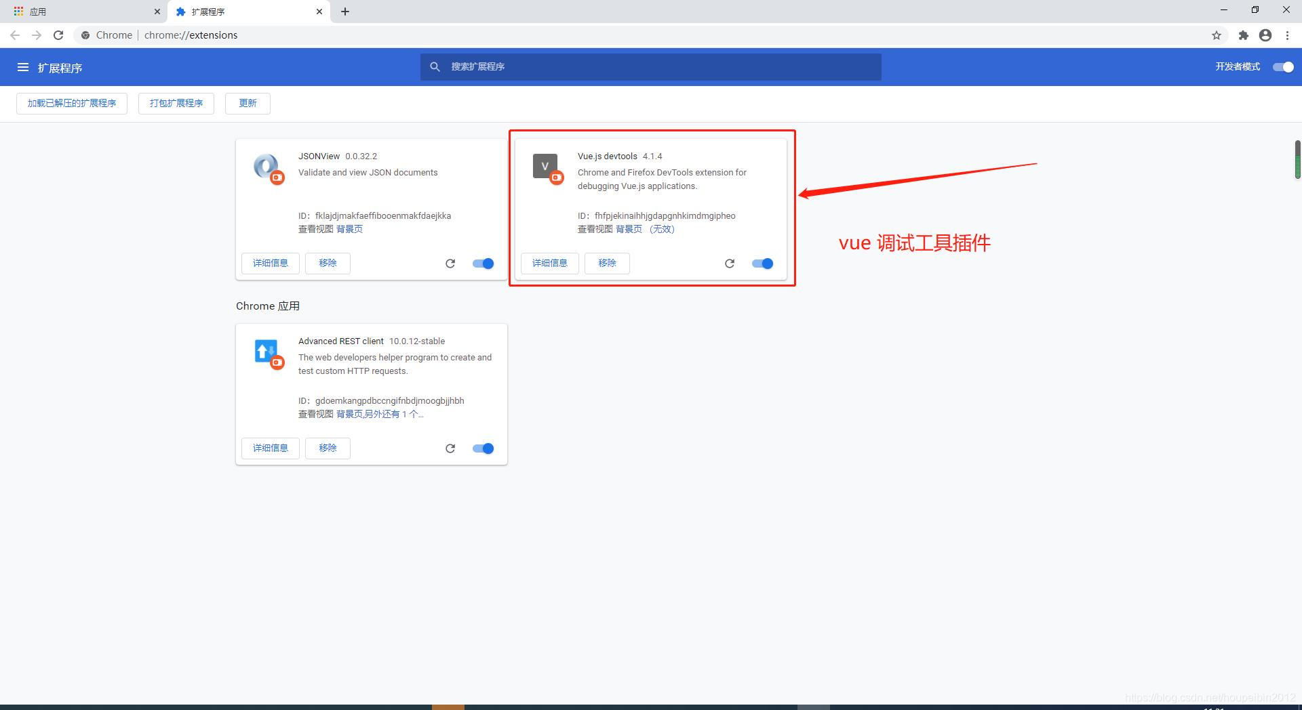The width and height of the screenshot is (1302, 710).
Task: Remove Advanced REST client with 移除
Action: tap(328, 448)
